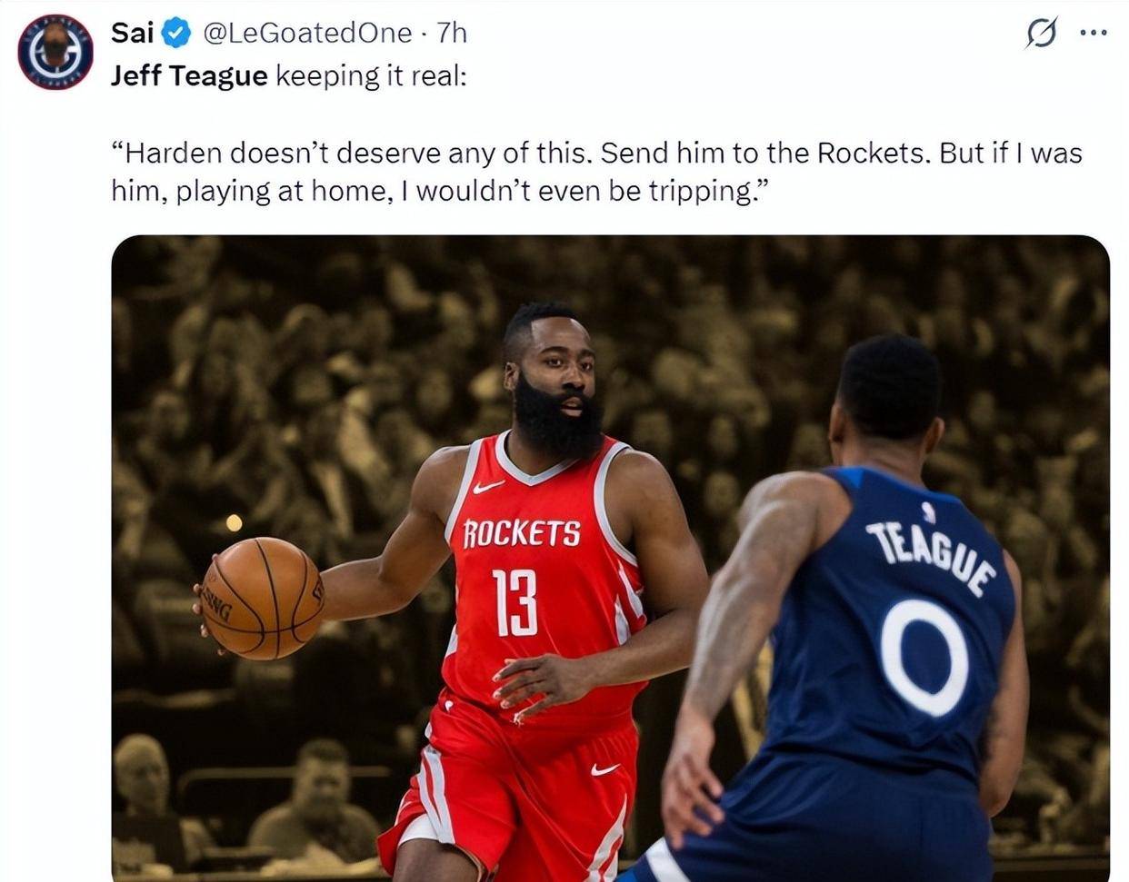Click the blurred crowd in the upper-left of the photo
Screen dimensions: 1129x882
tap(273, 363)
